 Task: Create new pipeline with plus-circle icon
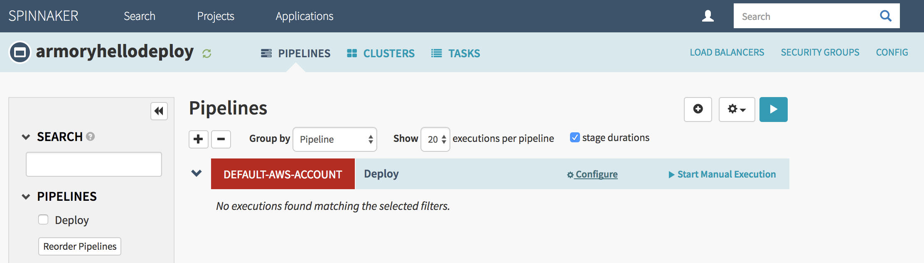(698, 109)
